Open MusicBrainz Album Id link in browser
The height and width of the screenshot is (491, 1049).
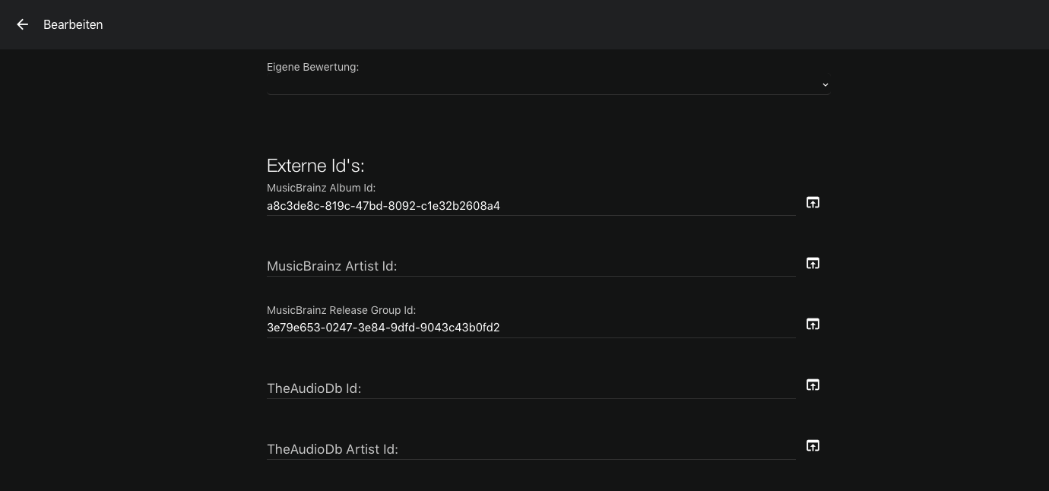(x=813, y=202)
